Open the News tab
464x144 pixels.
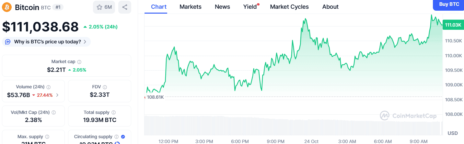(222, 7)
